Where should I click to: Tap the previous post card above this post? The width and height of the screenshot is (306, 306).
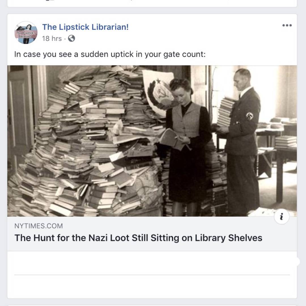(x=152, y=3)
